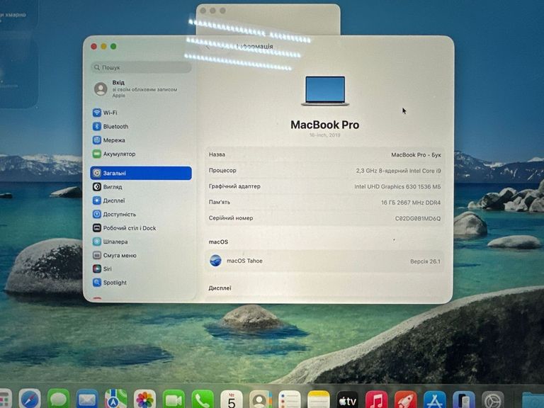Click the processor value 2,3 GHz Intel Core i9

tap(398, 171)
